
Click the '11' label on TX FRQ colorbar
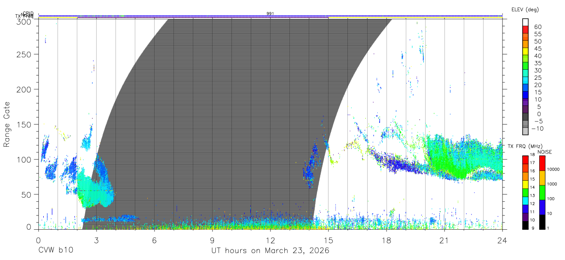coord(533,212)
